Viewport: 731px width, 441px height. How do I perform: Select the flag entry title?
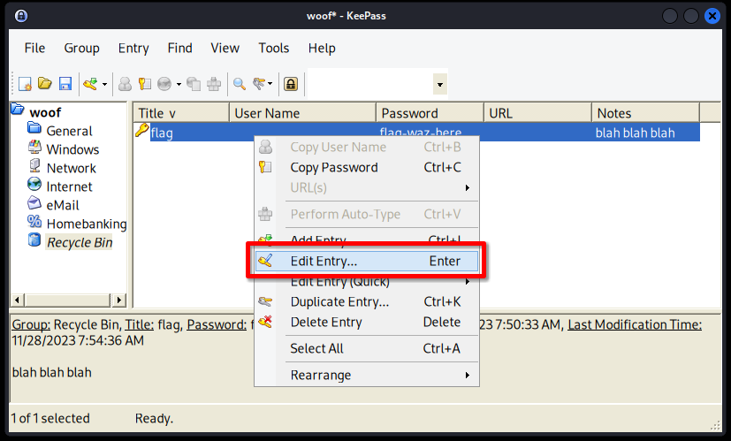tap(162, 133)
